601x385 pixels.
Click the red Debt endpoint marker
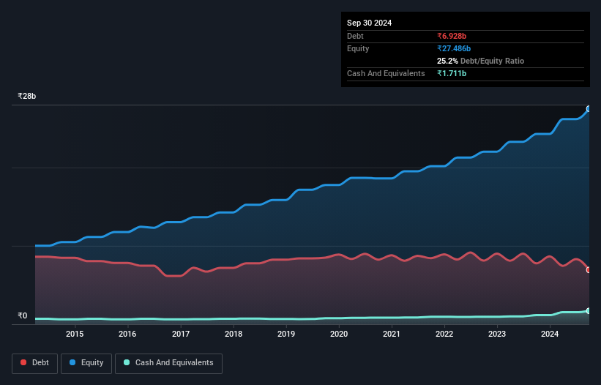point(589,269)
